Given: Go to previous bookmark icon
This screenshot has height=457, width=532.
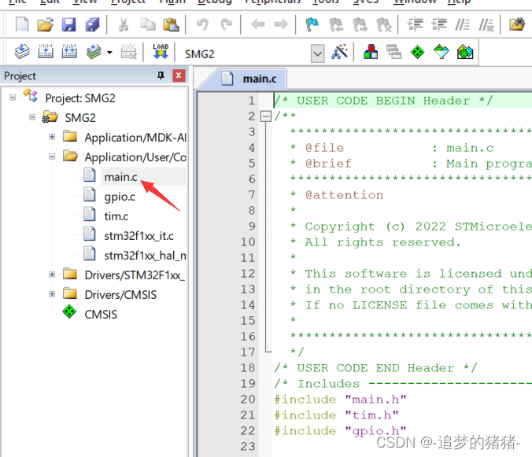Looking at the screenshot, I should (x=336, y=24).
